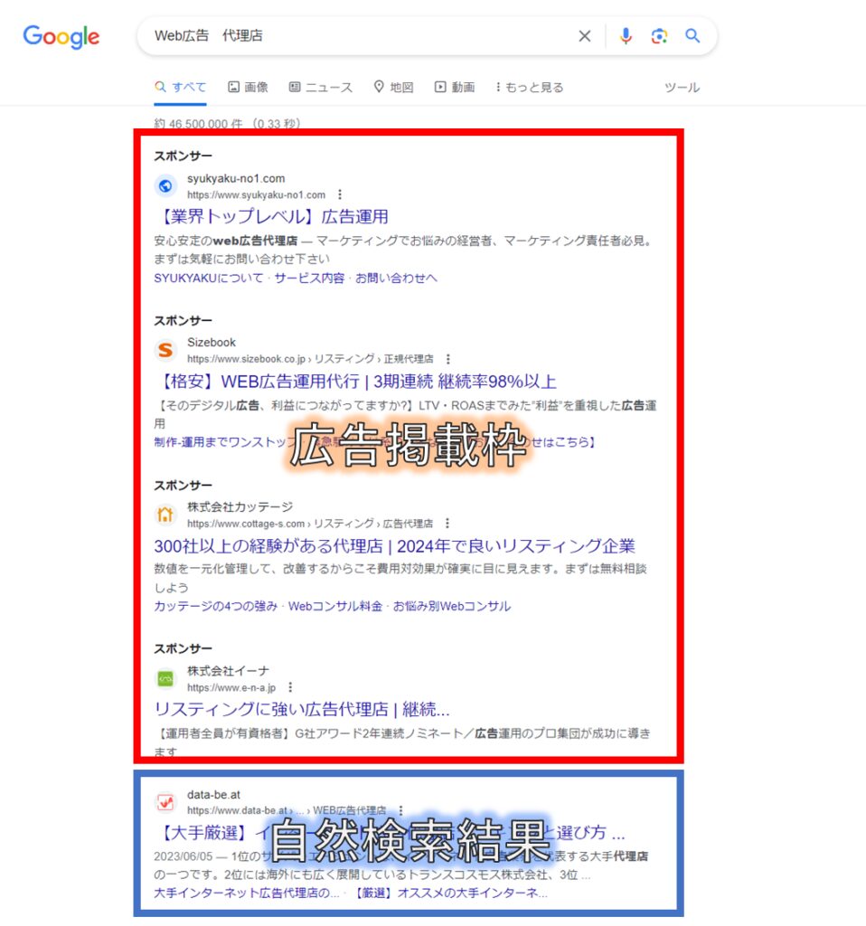Open the 【格安】WEB広告運用代行 ad title

tap(356, 382)
